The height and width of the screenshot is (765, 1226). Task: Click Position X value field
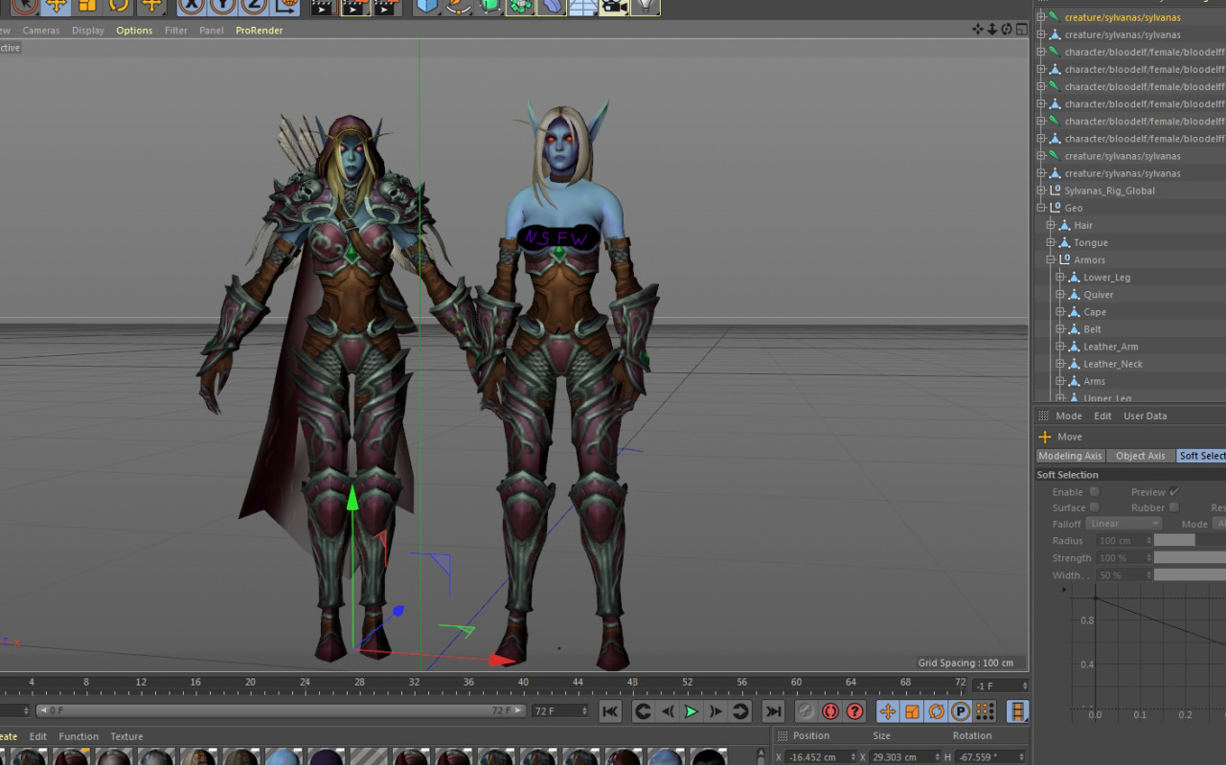click(822, 756)
